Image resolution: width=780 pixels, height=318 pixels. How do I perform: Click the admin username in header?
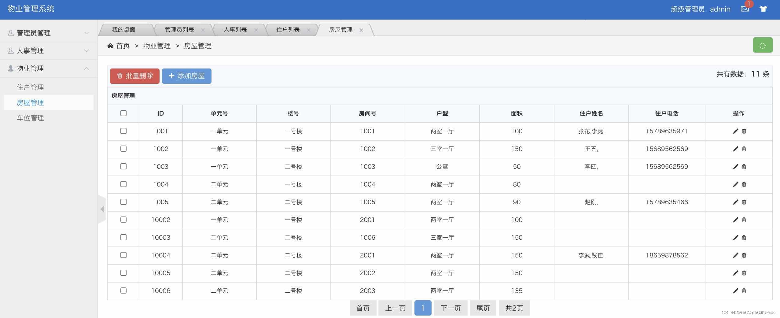click(x=720, y=9)
